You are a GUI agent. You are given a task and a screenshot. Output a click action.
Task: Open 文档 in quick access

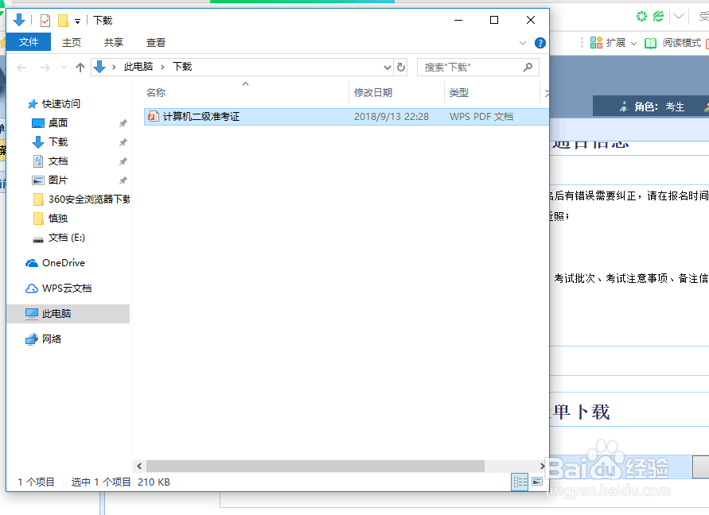(x=58, y=161)
